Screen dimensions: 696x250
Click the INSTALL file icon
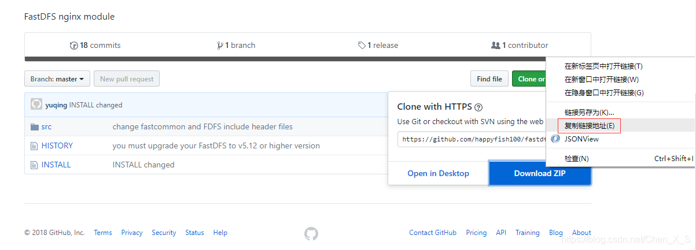tap(34, 165)
